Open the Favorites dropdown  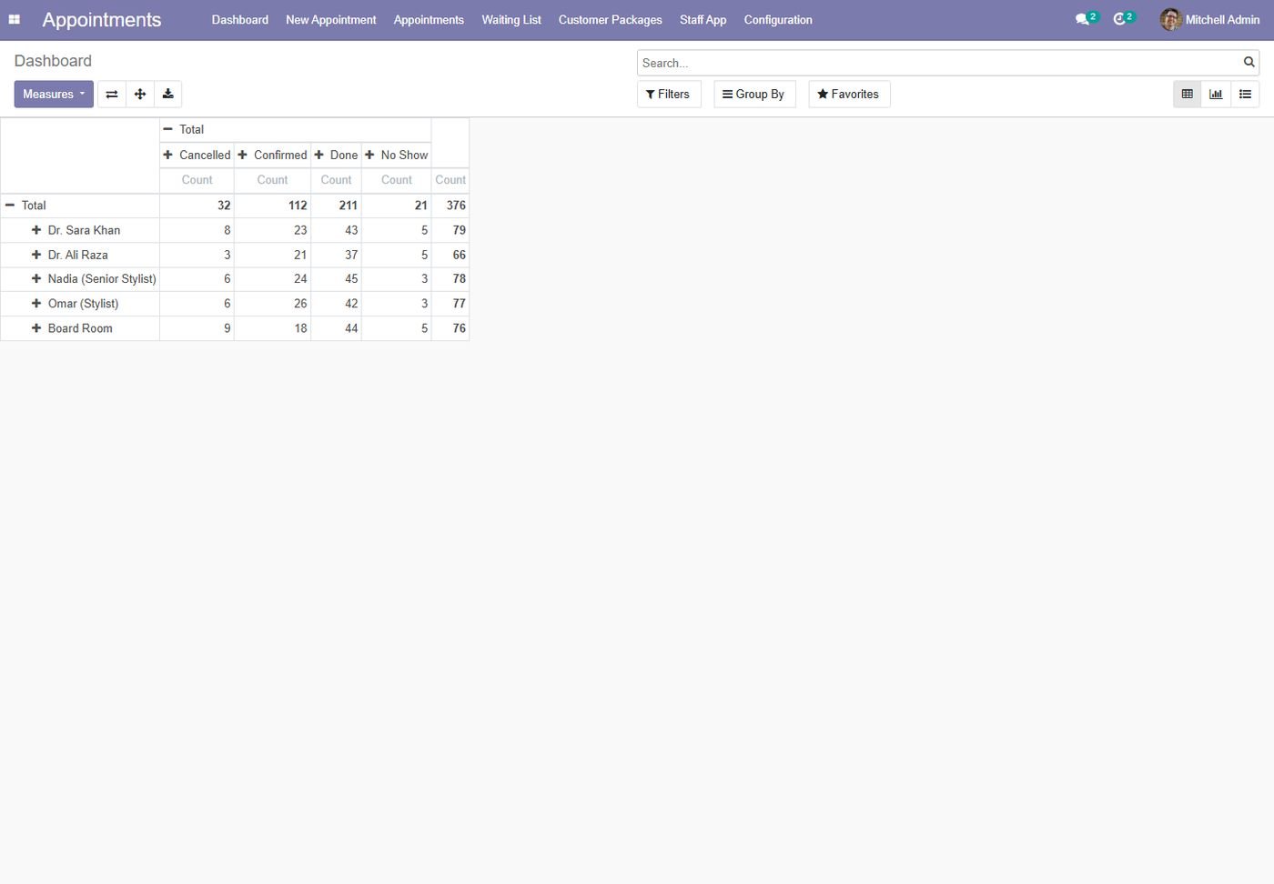pos(849,94)
